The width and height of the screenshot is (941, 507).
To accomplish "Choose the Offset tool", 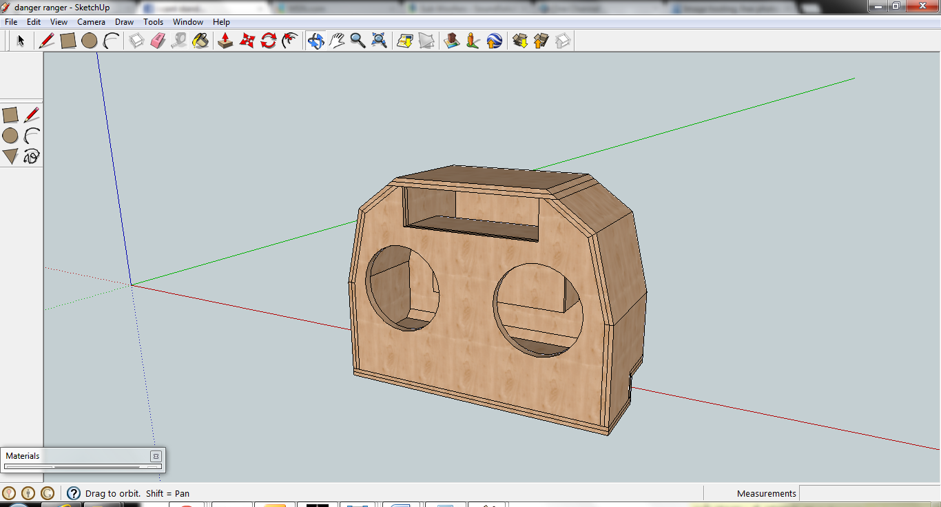I will [x=290, y=41].
